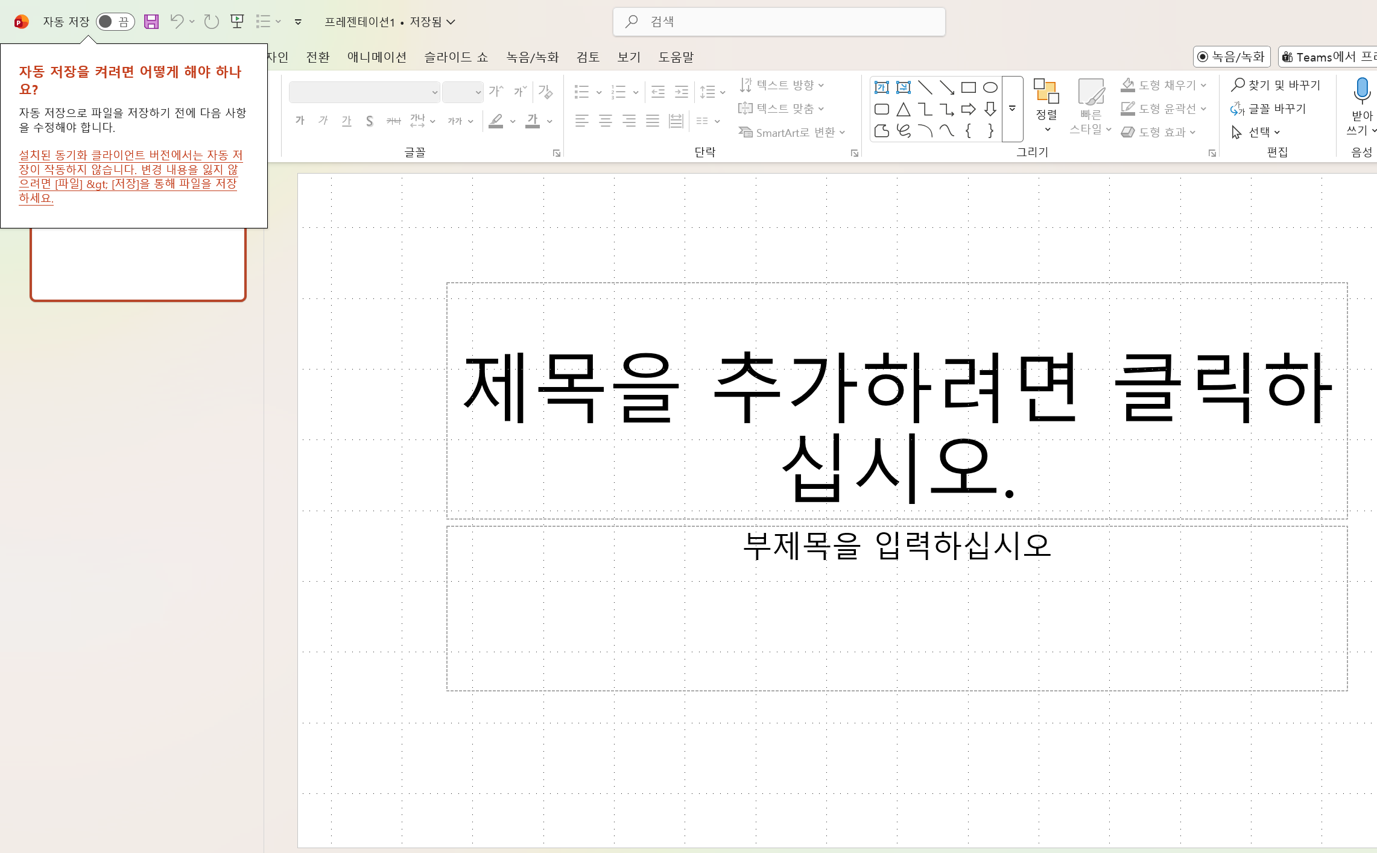
Task: Click the Redo arrow icon
Action: pyautogui.click(x=211, y=22)
